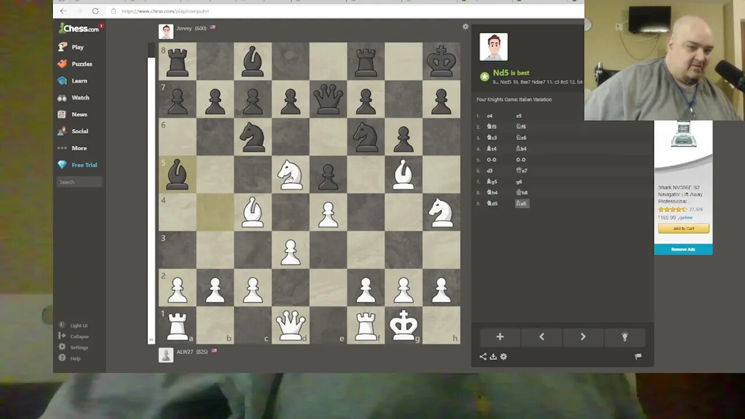The height and width of the screenshot is (419, 745).
Task: Select the white bishop on c4
Action: pyautogui.click(x=253, y=212)
